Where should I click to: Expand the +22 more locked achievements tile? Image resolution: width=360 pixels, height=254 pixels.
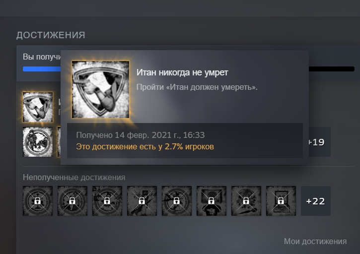316,201
